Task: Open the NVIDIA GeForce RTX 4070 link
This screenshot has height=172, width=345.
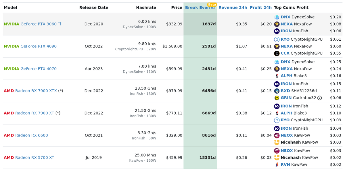Action: pyautogui.click(x=30, y=69)
